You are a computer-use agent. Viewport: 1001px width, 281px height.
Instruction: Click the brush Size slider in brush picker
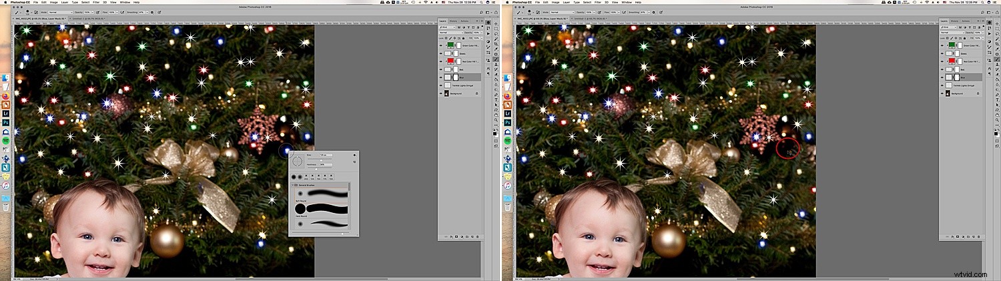(320, 160)
